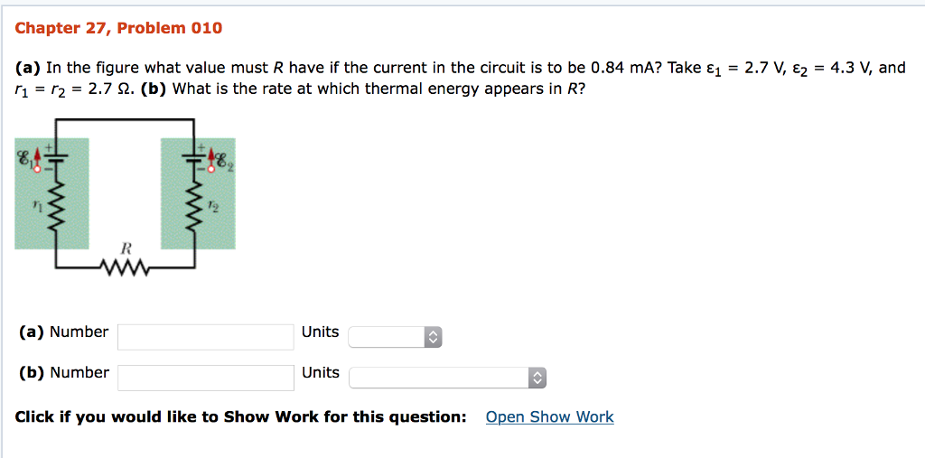Click the "(a) Number" label
The height and width of the screenshot is (458, 925).
[62, 332]
